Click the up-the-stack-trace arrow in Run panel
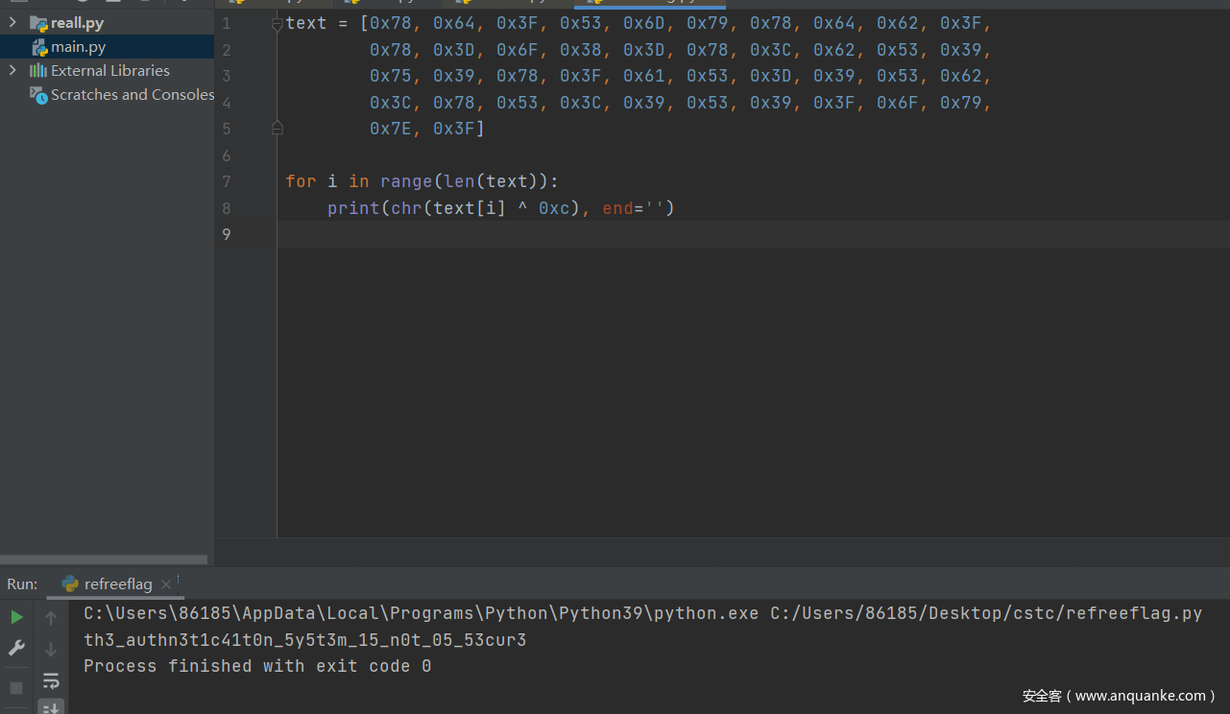The image size is (1230, 714). coord(51,618)
